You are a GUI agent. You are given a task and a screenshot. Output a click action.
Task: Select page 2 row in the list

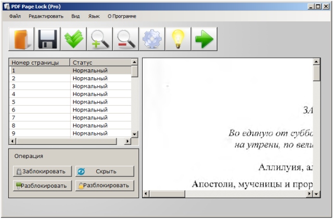(70, 78)
